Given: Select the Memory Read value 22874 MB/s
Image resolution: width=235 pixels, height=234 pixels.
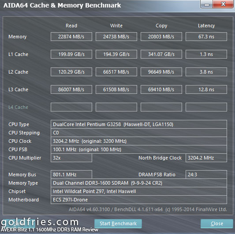Looking at the screenshot, I should 71,37.
